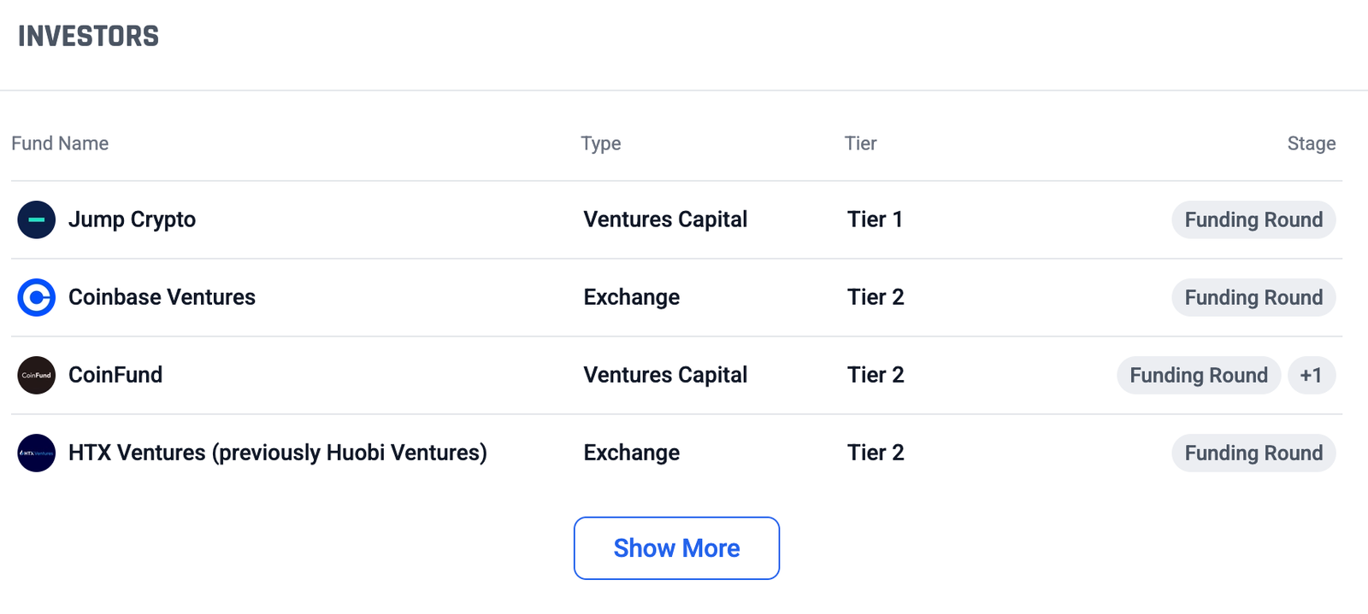Click the Jump Crypto logo icon
Viewport: 1368px width, 614px height.
tap(37, 219)
